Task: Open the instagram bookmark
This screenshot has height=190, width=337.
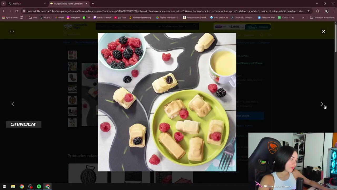Action: (73, 18)
